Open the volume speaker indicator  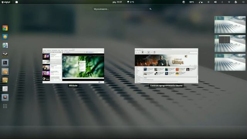point(215,2)
